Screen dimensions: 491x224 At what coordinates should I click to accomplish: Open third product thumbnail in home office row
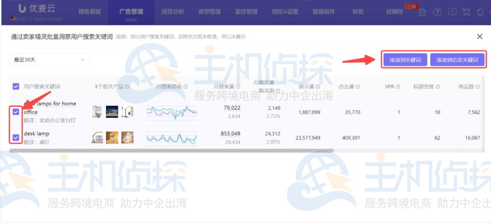[127, 112]
